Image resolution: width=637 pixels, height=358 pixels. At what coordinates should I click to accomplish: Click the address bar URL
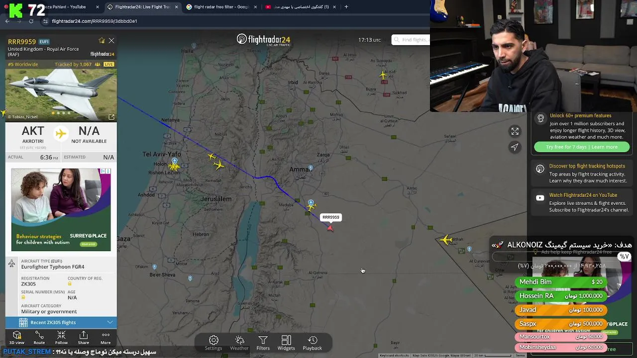coord(95,21)
